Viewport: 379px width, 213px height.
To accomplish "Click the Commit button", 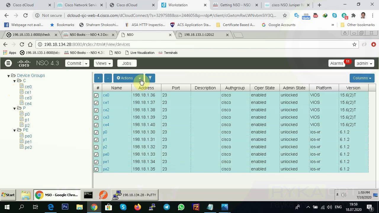I will [74, 63].
